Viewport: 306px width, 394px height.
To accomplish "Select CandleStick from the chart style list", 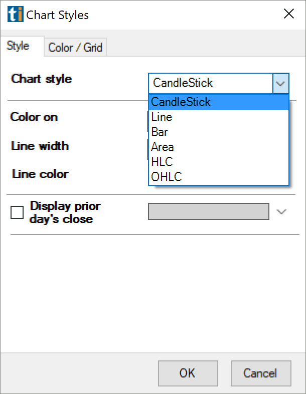I will pos(219,102).
